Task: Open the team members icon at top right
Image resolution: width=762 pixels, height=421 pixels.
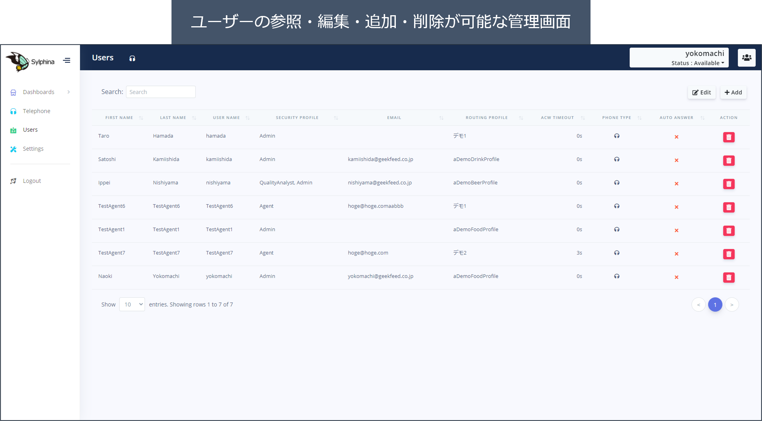Action: click(x=746, y=58)
